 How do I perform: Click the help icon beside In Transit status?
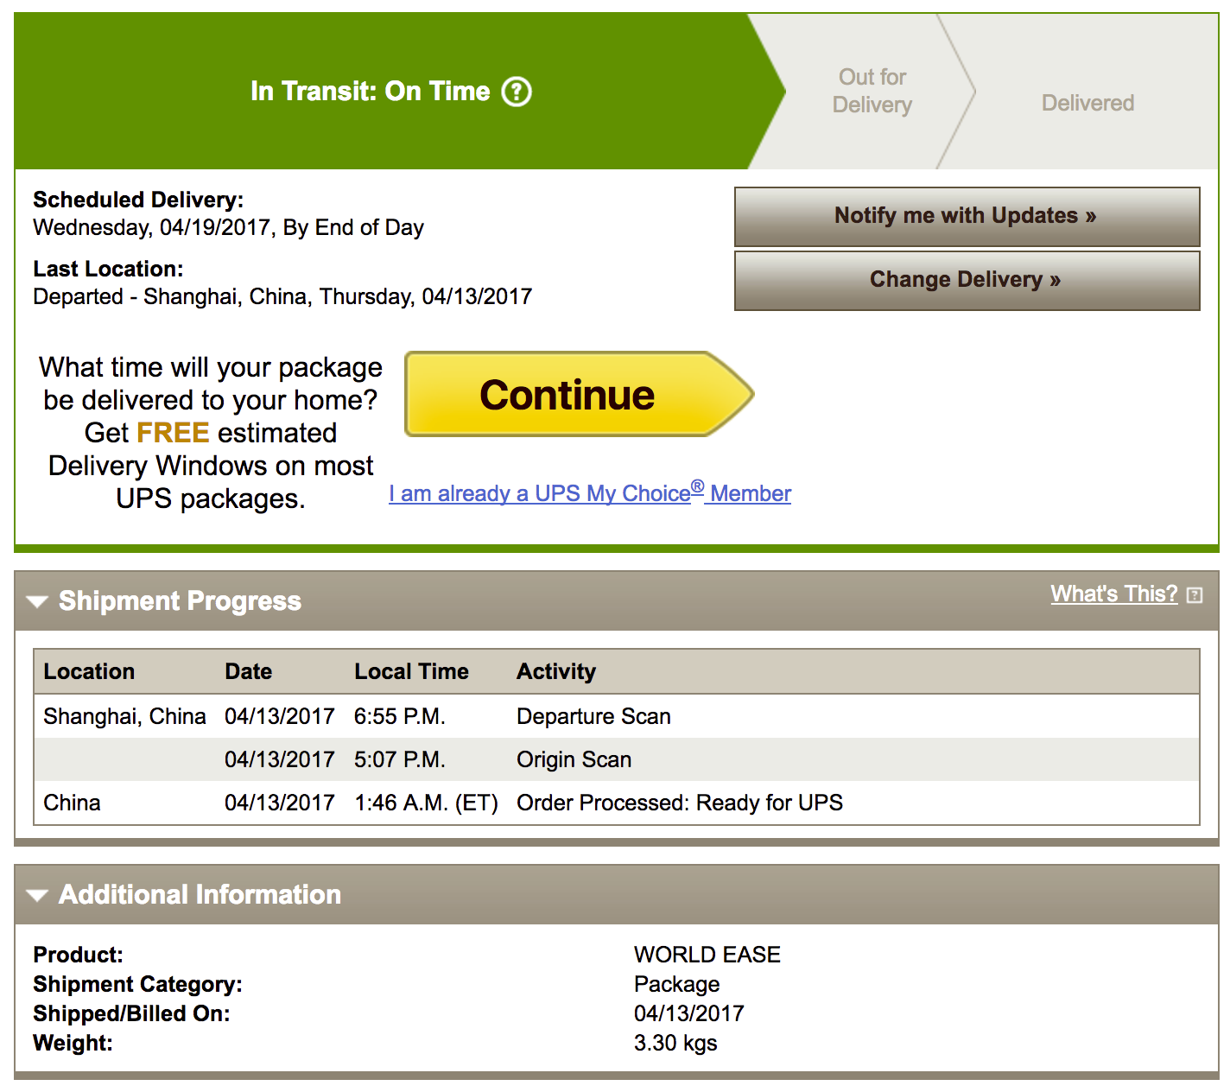click(x=517, y=92)
